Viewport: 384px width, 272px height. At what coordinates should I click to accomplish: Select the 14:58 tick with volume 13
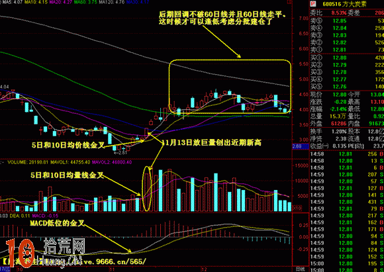click(347, 161)
